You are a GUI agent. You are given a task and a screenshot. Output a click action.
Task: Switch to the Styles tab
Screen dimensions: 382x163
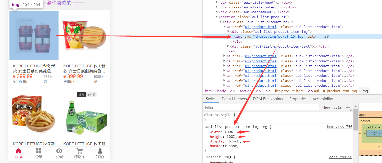pyautogui.click(x=211, y=99)
